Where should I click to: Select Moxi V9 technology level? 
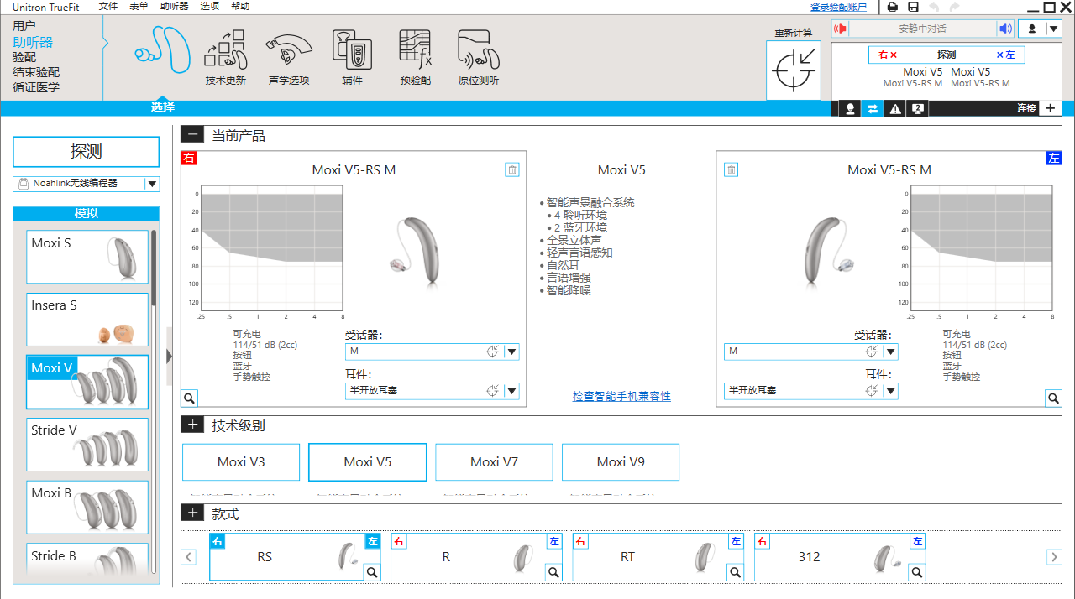pos(621,462)
